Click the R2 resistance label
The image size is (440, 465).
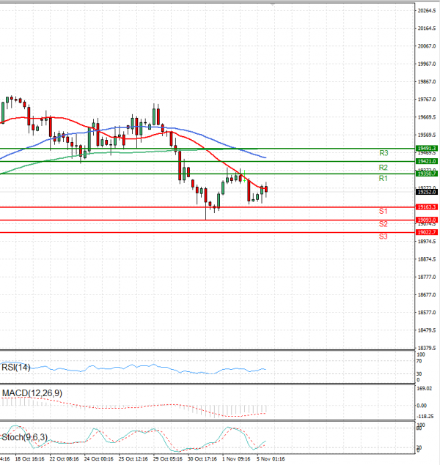(384, 168)
